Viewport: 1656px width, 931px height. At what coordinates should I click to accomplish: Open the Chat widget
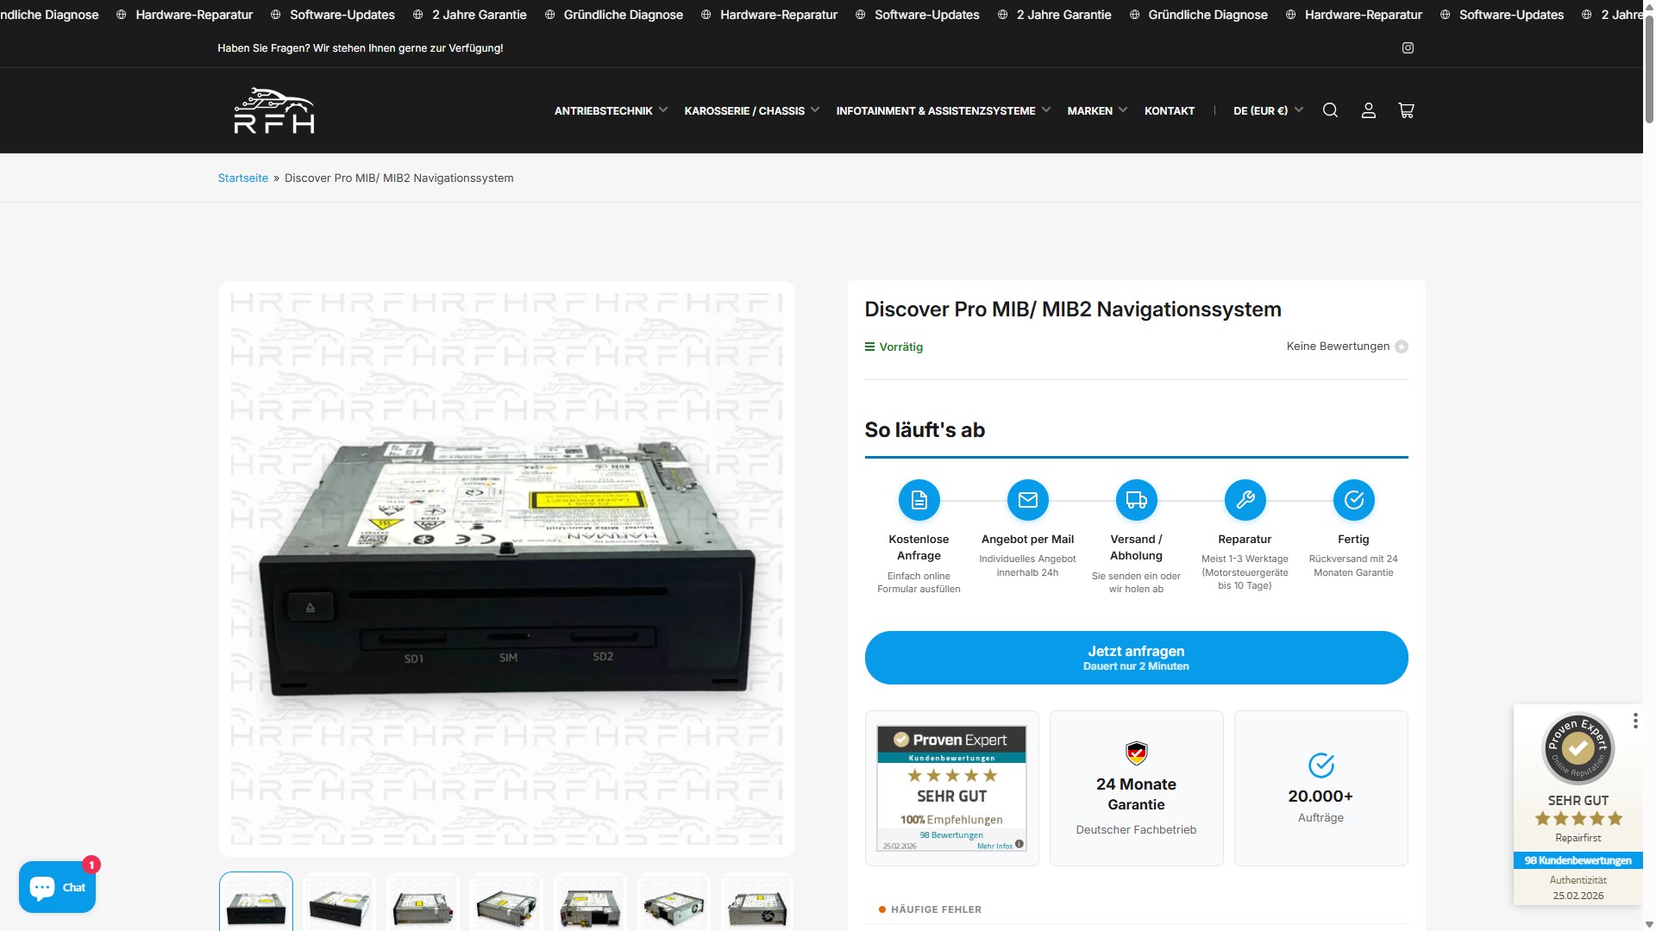[x=57, y=887]
